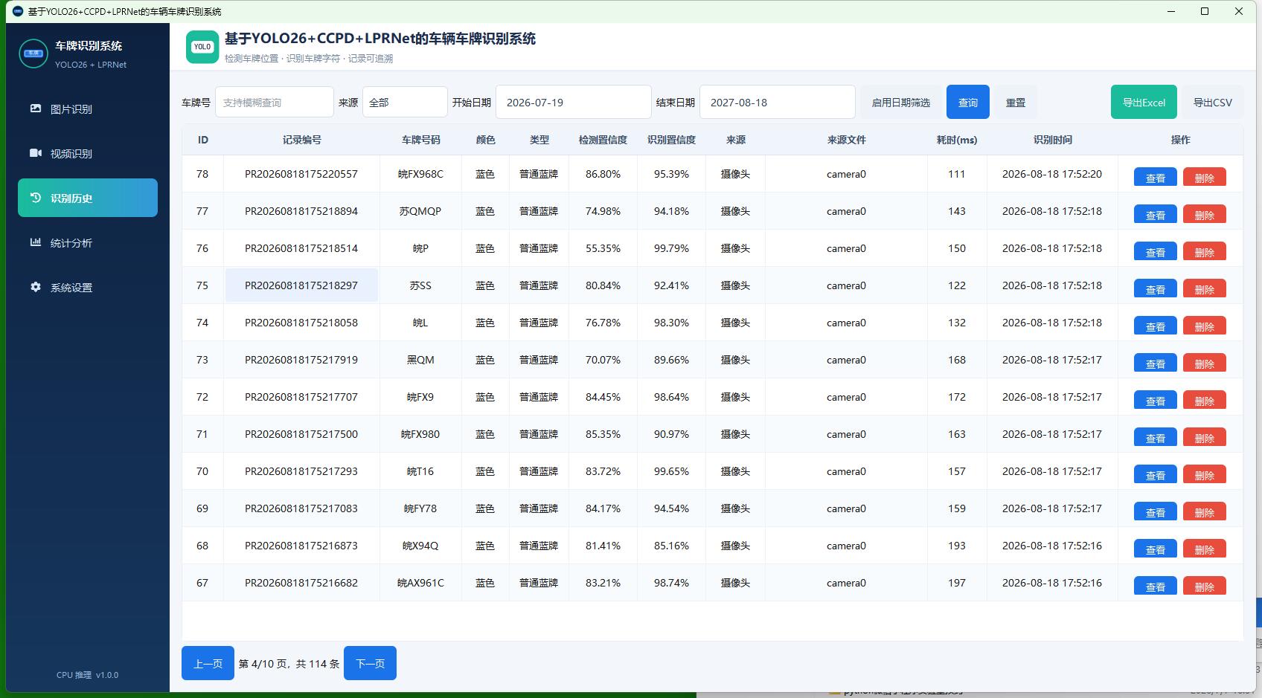Click the circular 车牌识别系统 logo in sidebar
Viewport: 1262px width, 698px height.
[x=33, y=54]
